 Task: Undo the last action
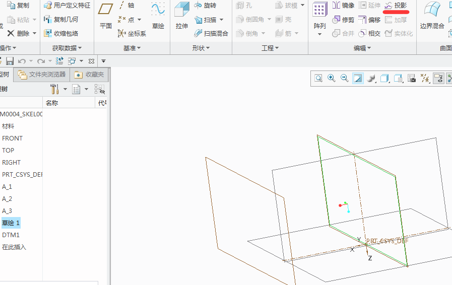[x=22, y=61]
